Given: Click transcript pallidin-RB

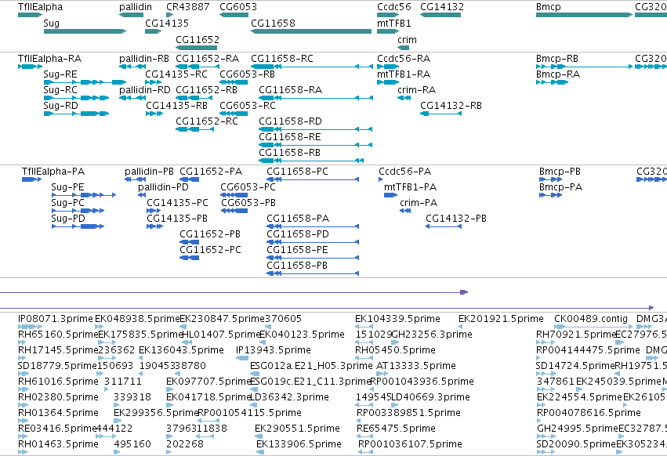Looking at the screenshot, I should tap(132, 67).
